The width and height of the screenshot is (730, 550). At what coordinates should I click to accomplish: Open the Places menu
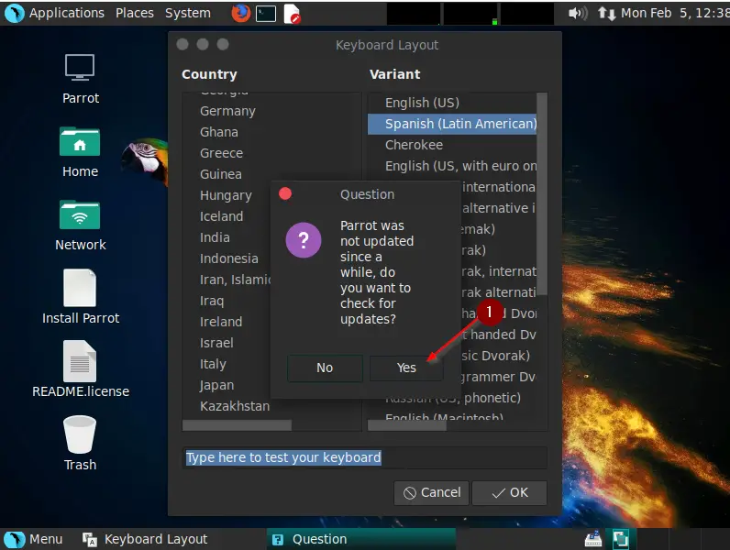(x=135, y=13)
